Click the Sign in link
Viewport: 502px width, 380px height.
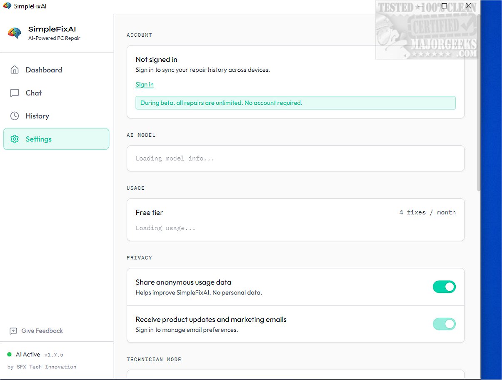145,85
